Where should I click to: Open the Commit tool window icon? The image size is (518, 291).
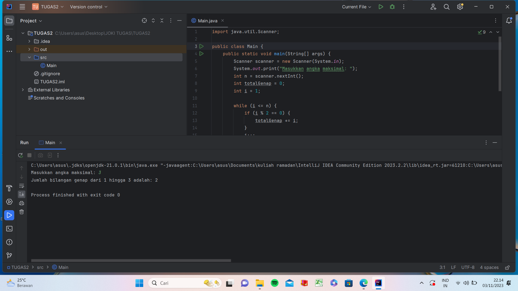pyautogui.click(x=9, y=255)
